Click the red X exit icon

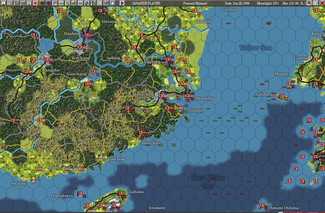tap(322, 3)
